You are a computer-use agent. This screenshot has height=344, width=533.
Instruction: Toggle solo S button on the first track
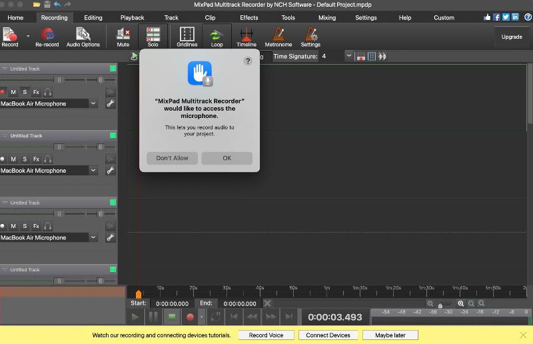[25, 92]
